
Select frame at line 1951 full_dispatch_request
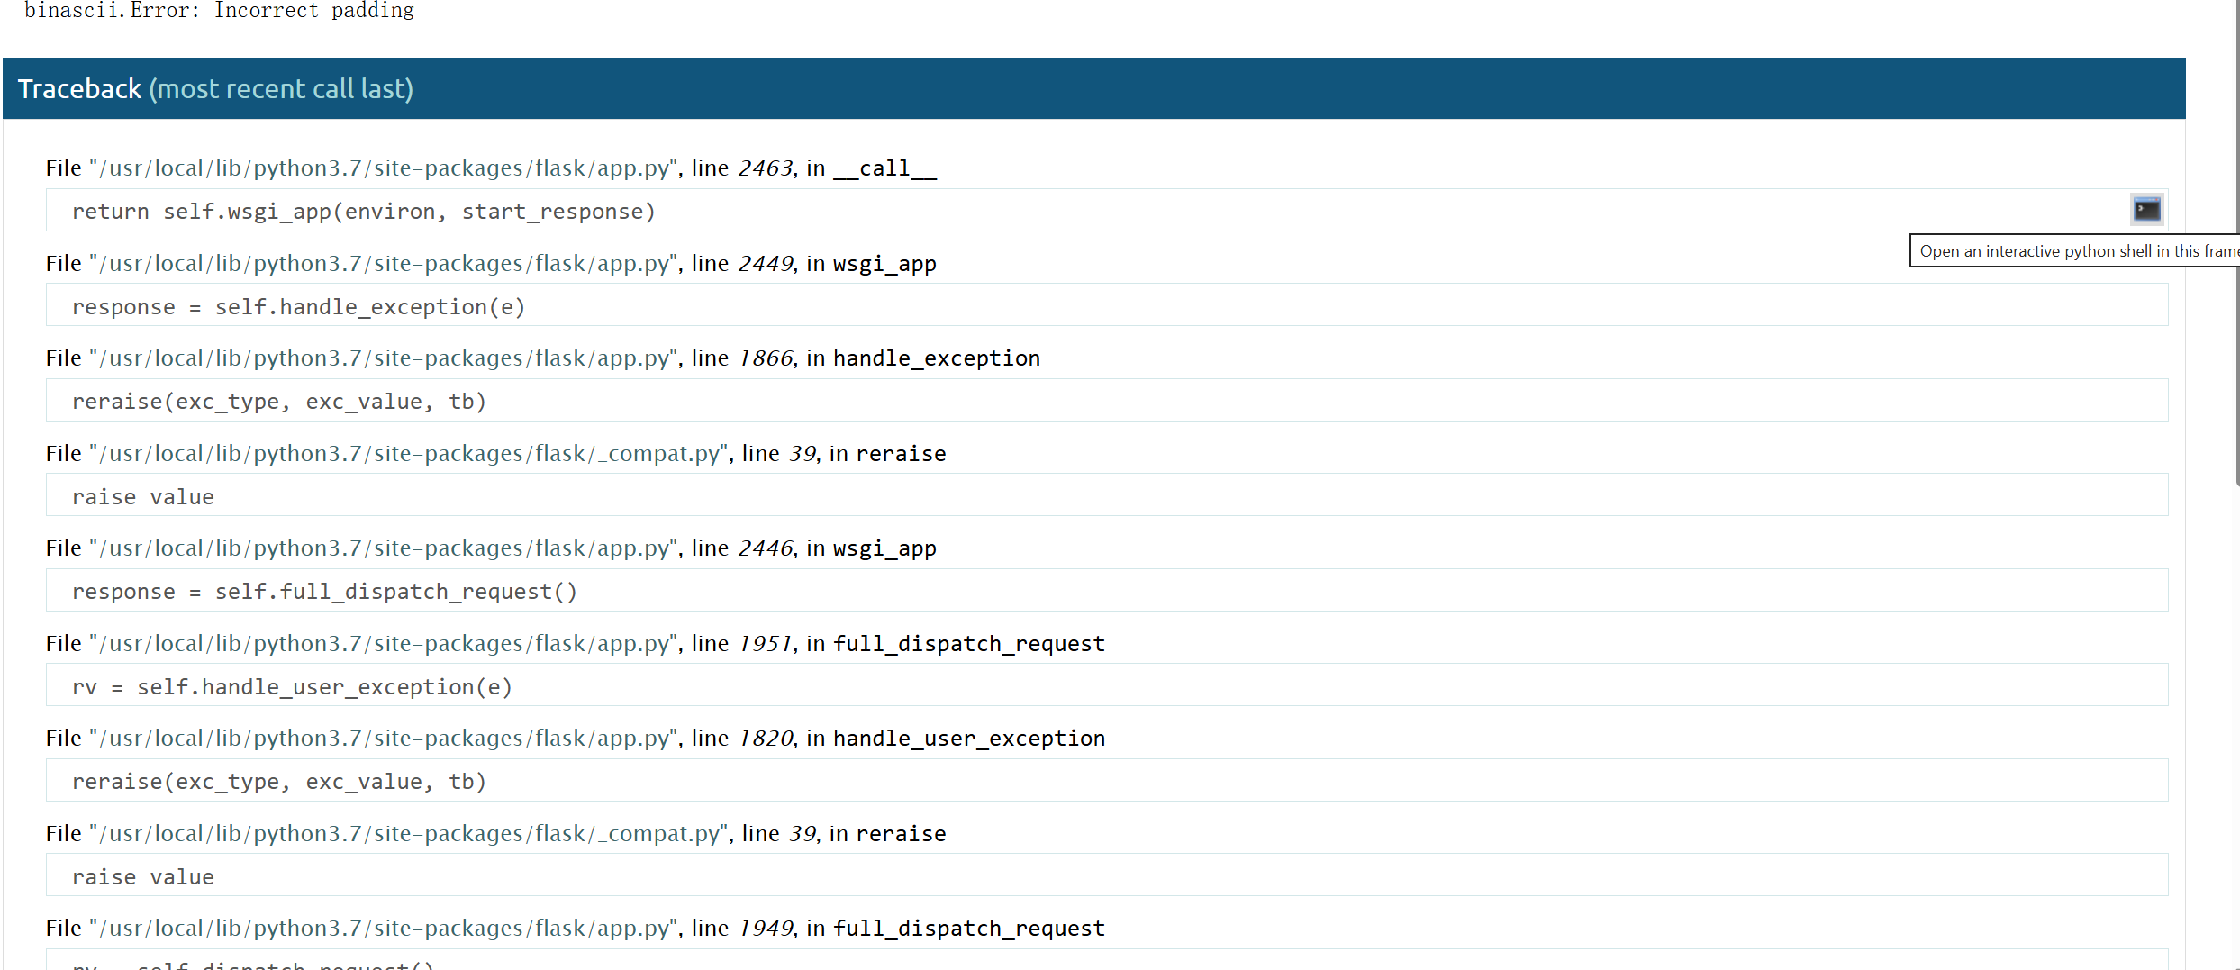[x=576, y=644]
